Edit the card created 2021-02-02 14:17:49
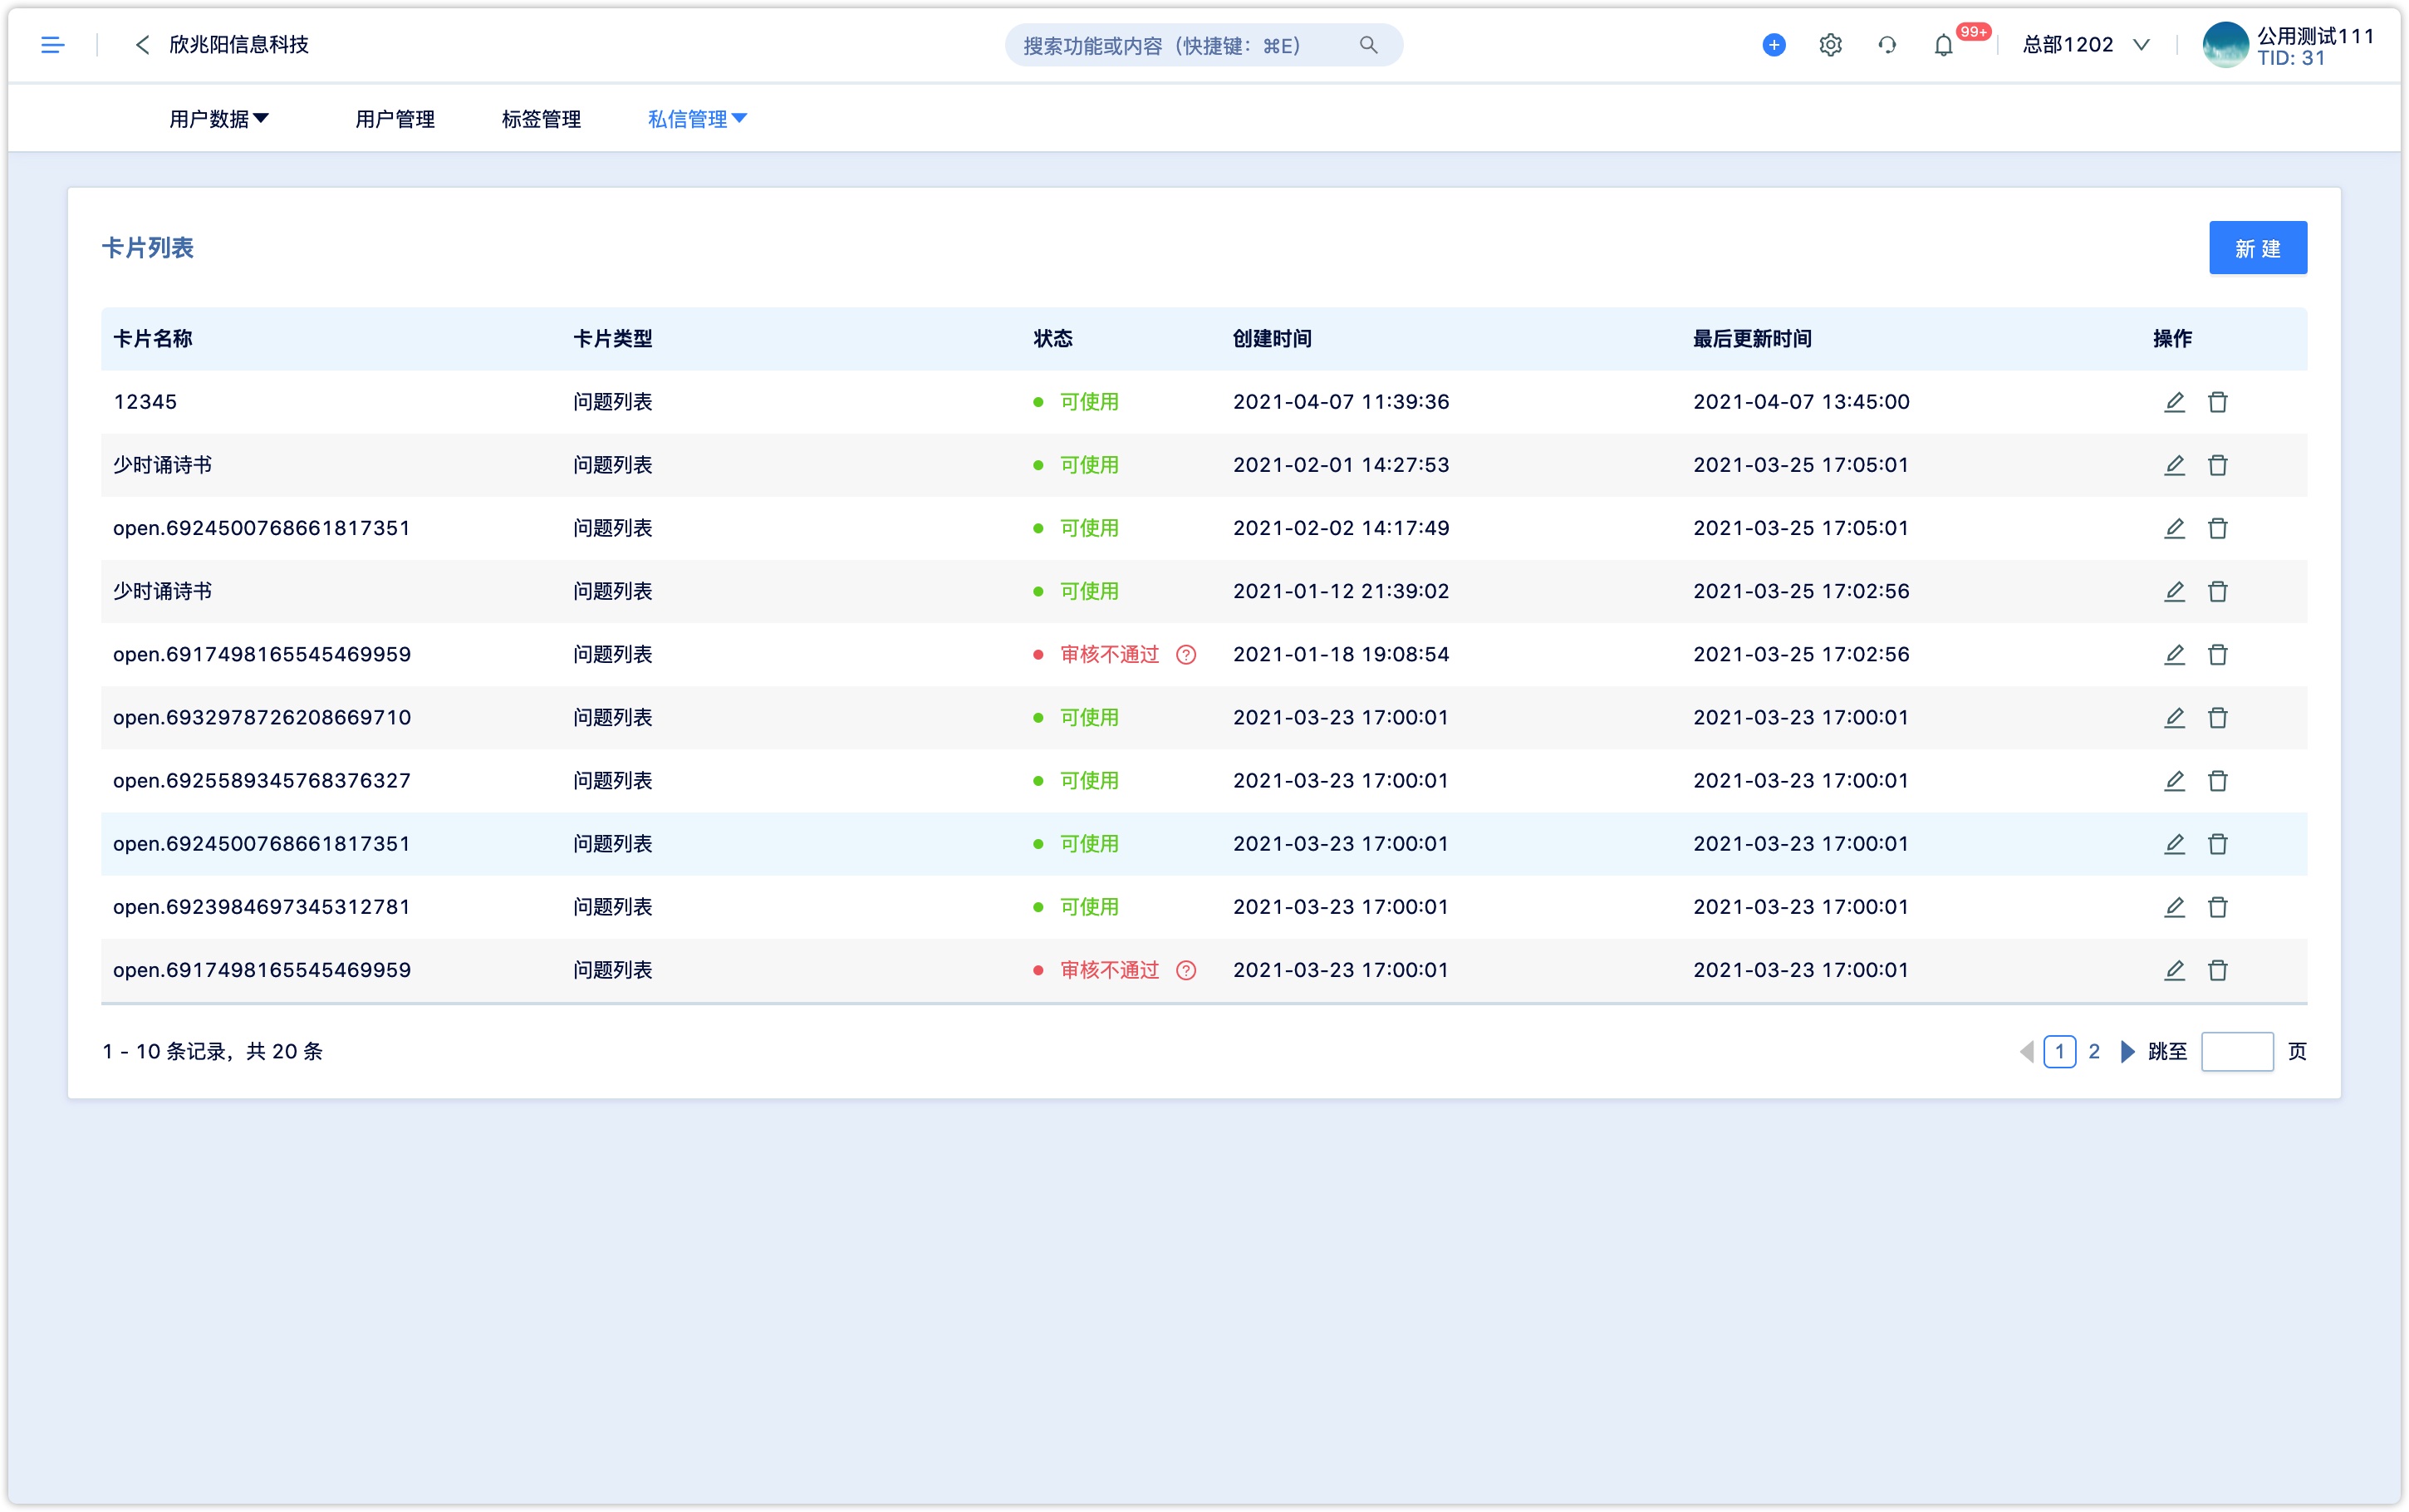The width and height of the screenshot is (2409, 1512). click(2174, 528)
